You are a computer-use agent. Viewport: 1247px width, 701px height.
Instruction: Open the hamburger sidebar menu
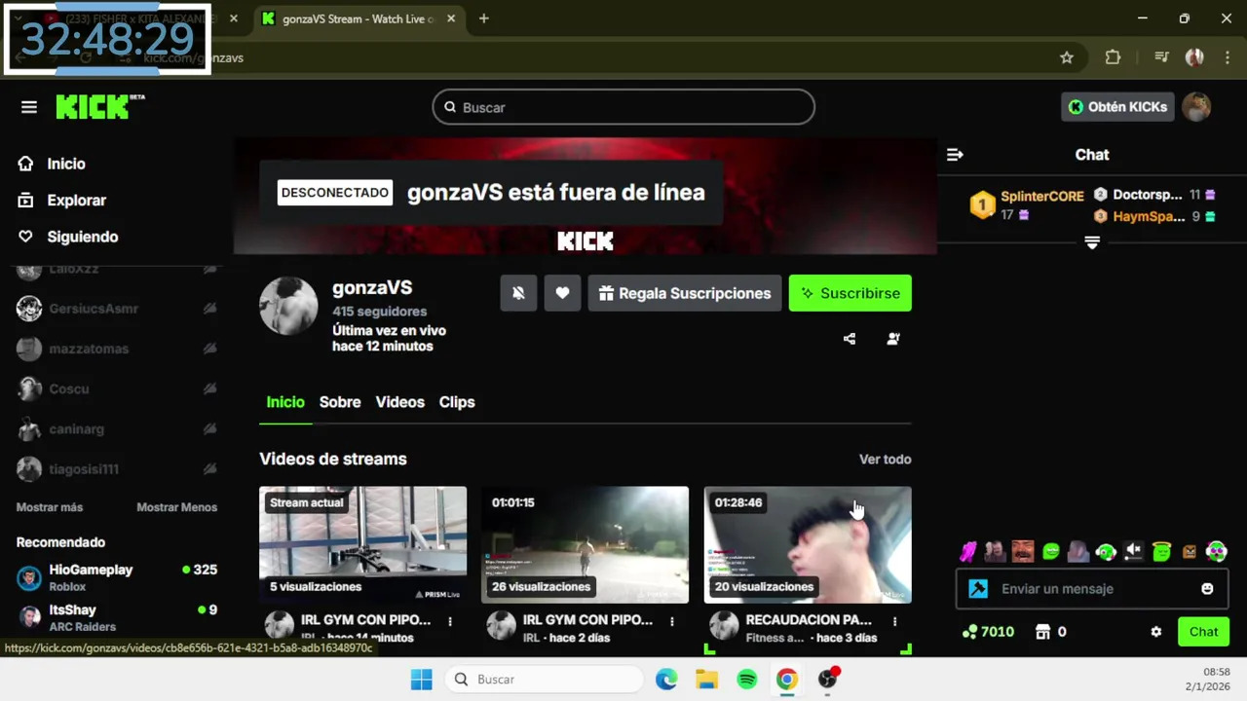(x=29, y=107)
